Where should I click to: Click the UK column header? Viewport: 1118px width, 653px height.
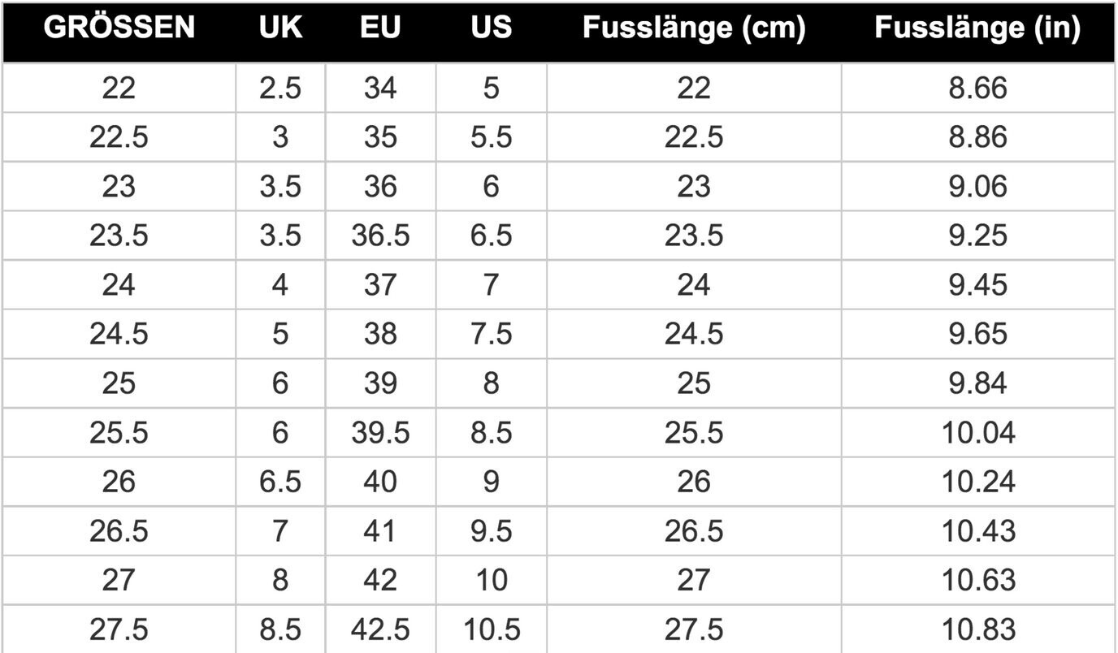[280, 28]
